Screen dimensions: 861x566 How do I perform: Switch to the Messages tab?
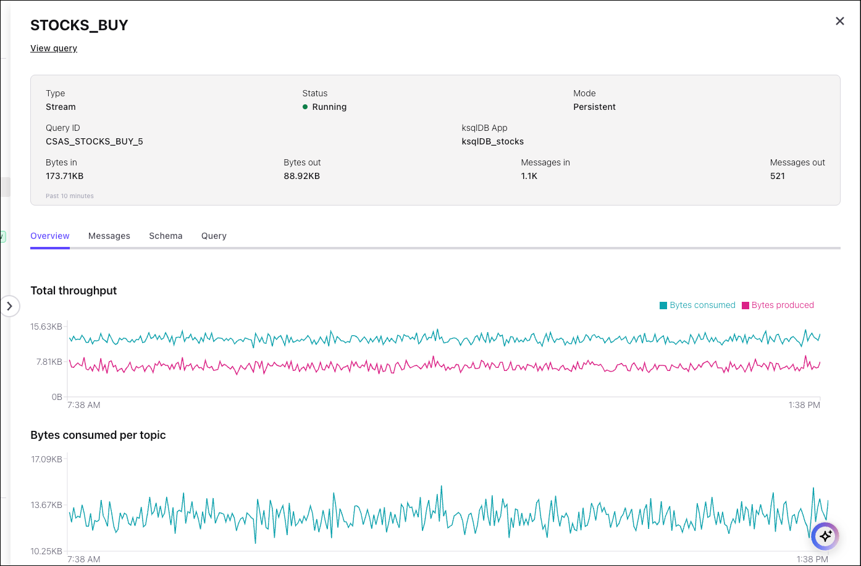point(109,236)
